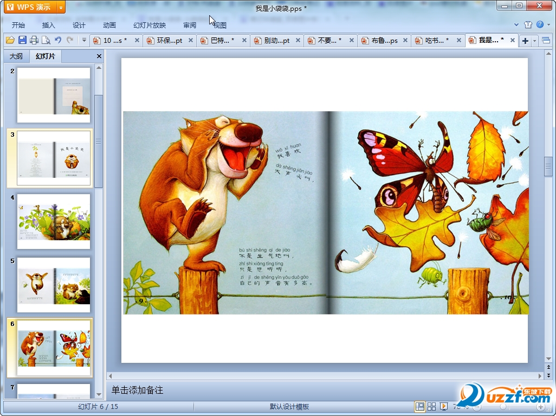
Task: Select slide 2 thumbnail
Action: (x=54, y=95)
